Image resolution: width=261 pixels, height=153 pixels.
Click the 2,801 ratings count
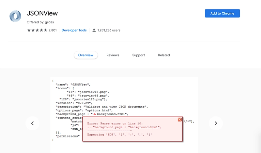coord(53,30)
